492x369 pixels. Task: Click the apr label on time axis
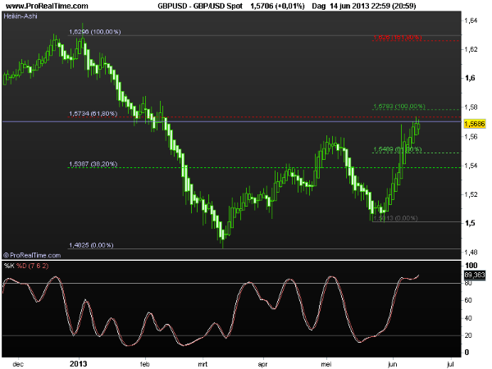pos(262,364)
